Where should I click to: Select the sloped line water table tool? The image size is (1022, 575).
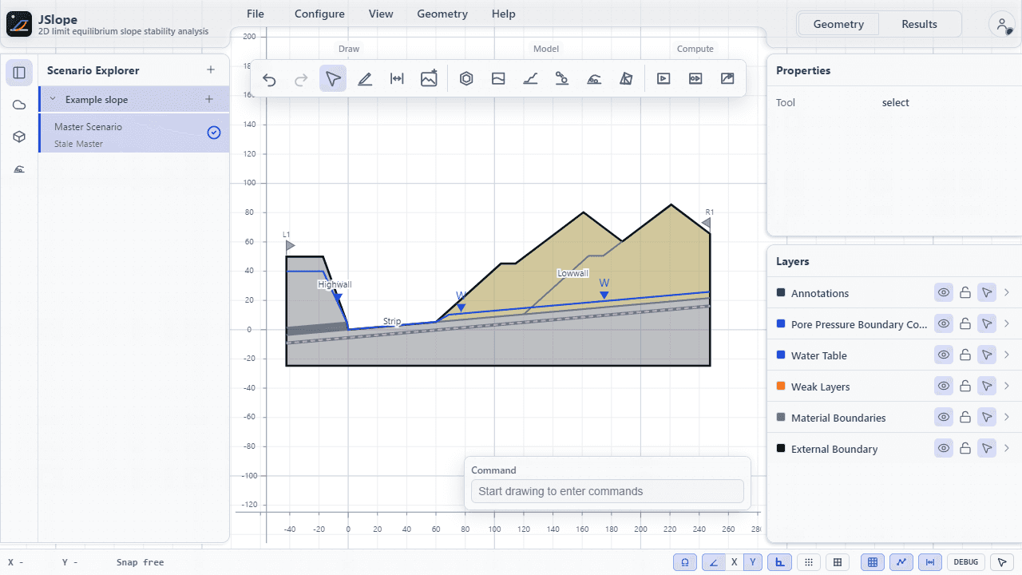[530, 79]
